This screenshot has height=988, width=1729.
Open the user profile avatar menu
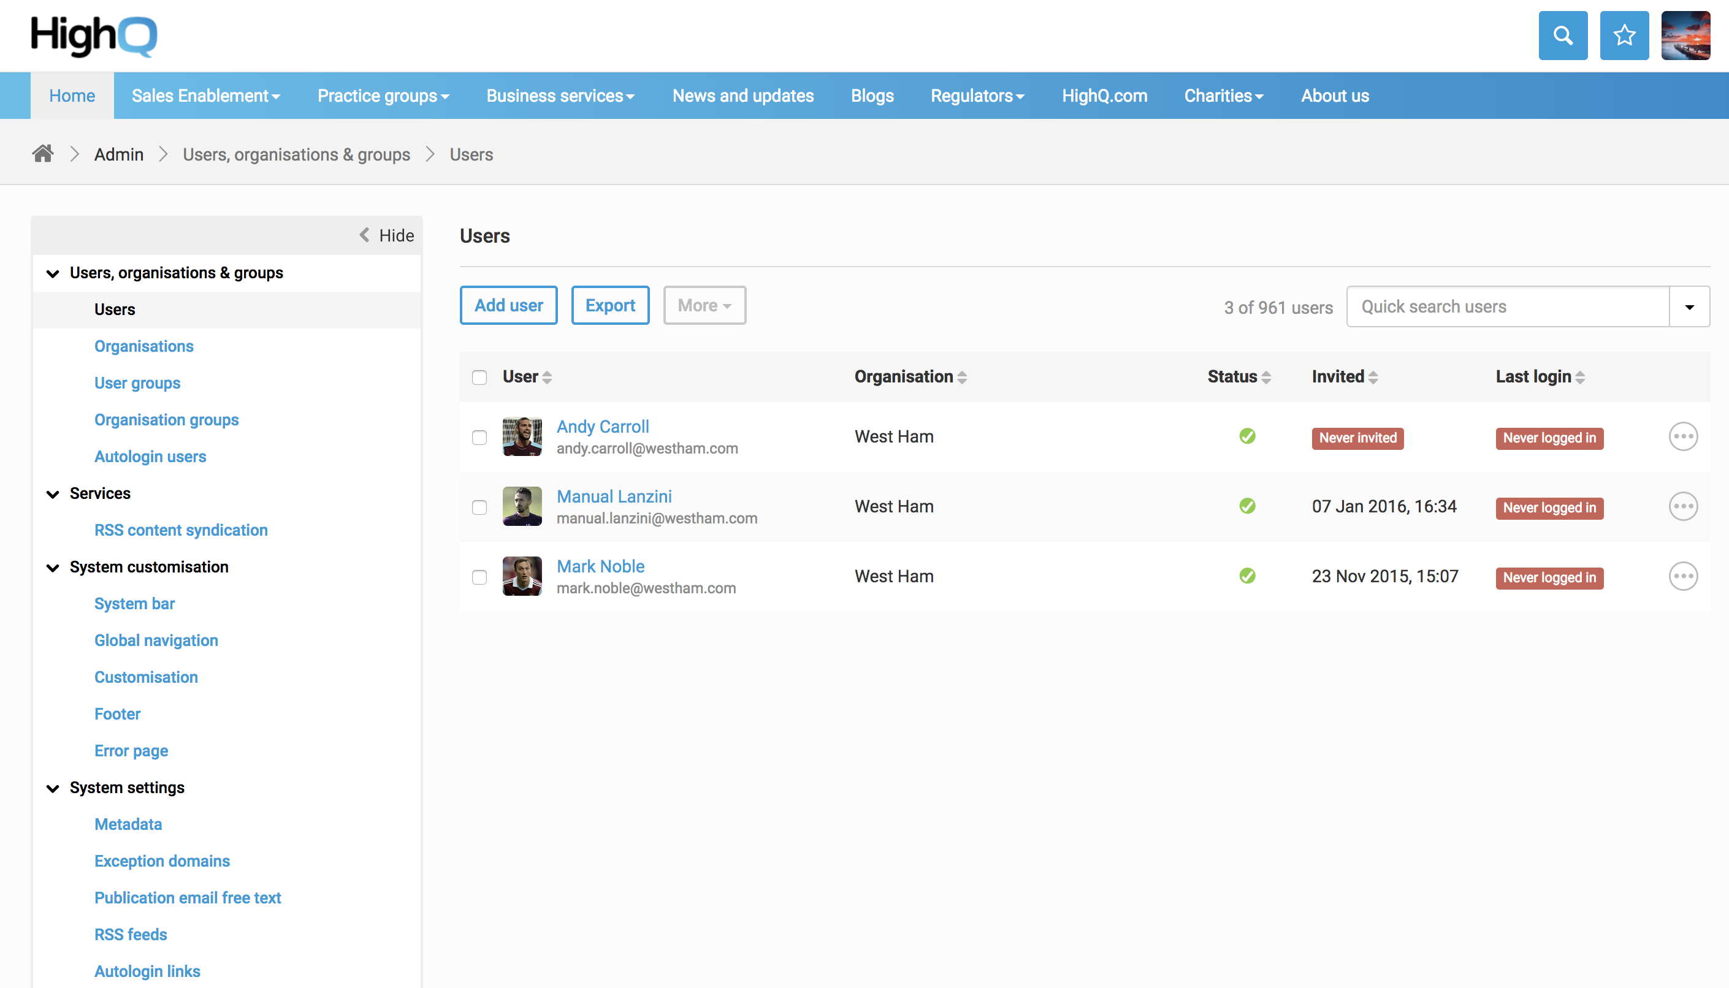[x=1685, y=36]
